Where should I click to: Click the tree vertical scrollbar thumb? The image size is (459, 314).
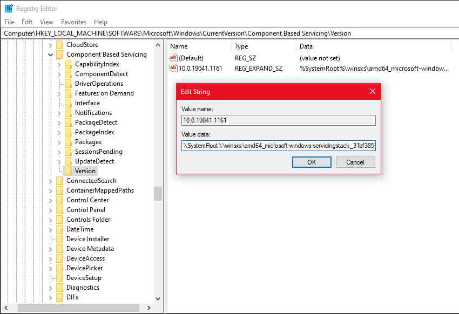[x=158, y=194]
